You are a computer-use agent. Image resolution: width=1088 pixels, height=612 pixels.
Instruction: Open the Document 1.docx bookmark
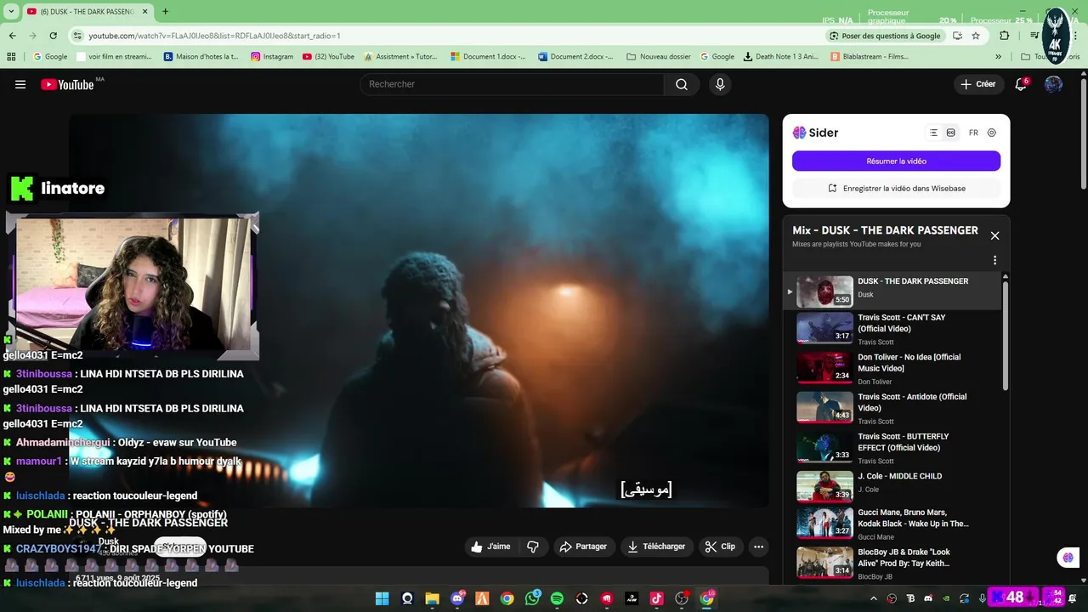(489, 57)
